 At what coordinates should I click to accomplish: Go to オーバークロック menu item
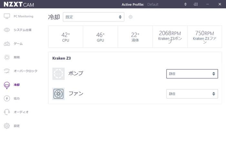point(26,71)
